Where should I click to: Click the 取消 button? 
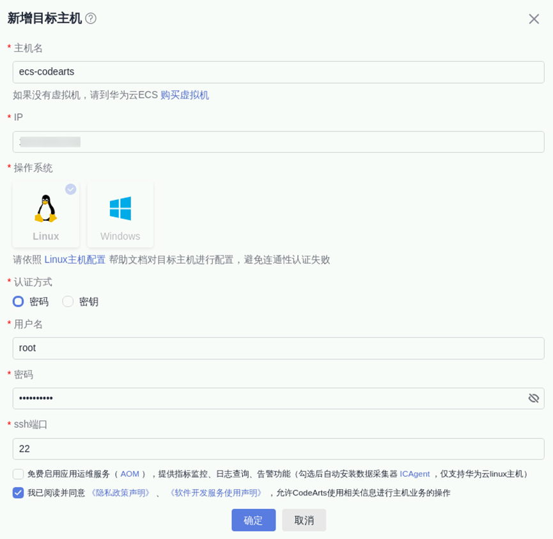point(304,520)
